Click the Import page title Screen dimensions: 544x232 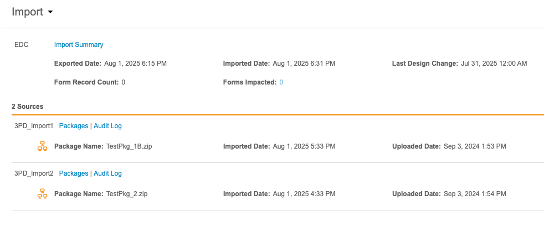click(x=27, y=12)
